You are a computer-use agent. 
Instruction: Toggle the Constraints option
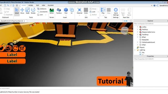43,12
